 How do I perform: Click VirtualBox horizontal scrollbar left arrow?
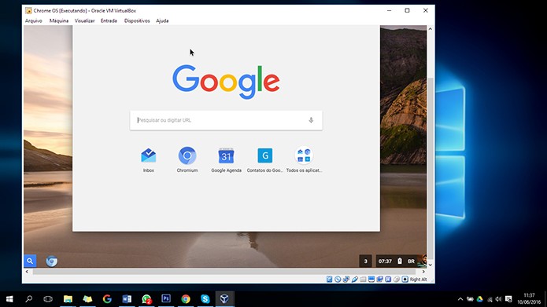pyautogui.click(x=27, y=272)
